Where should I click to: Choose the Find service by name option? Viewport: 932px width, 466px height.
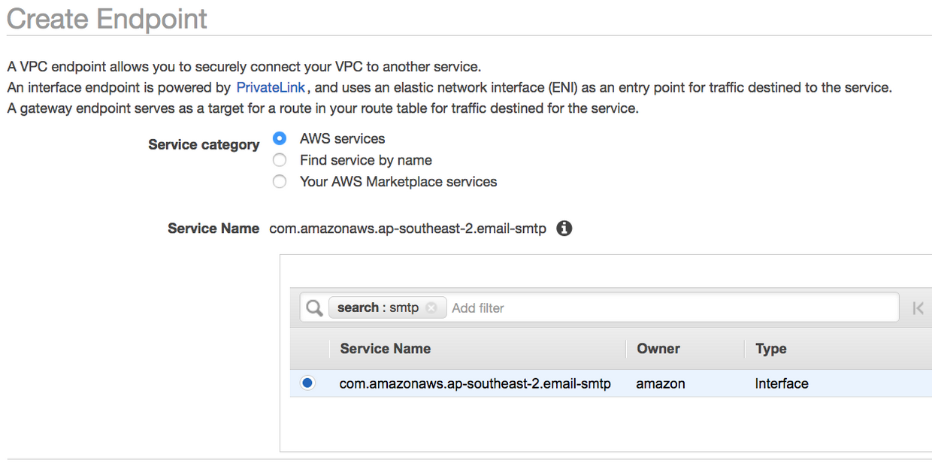point(279,160)
